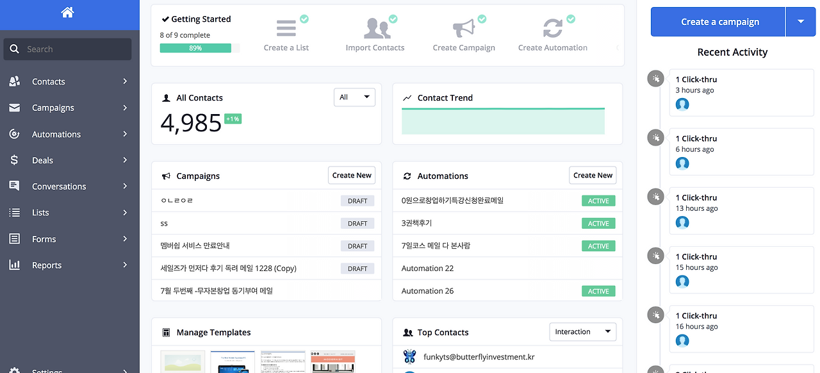Image resolution: width=820 pixels, height=373 pixels.
Task: Open the orange-header template thumbnail
Action: point(332,361)
